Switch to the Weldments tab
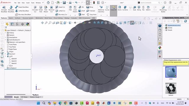189x106 pixels. (39, 18)
